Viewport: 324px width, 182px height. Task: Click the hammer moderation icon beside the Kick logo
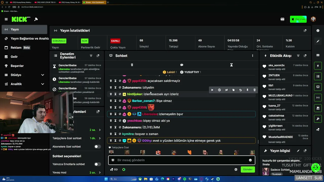(36, 19)
